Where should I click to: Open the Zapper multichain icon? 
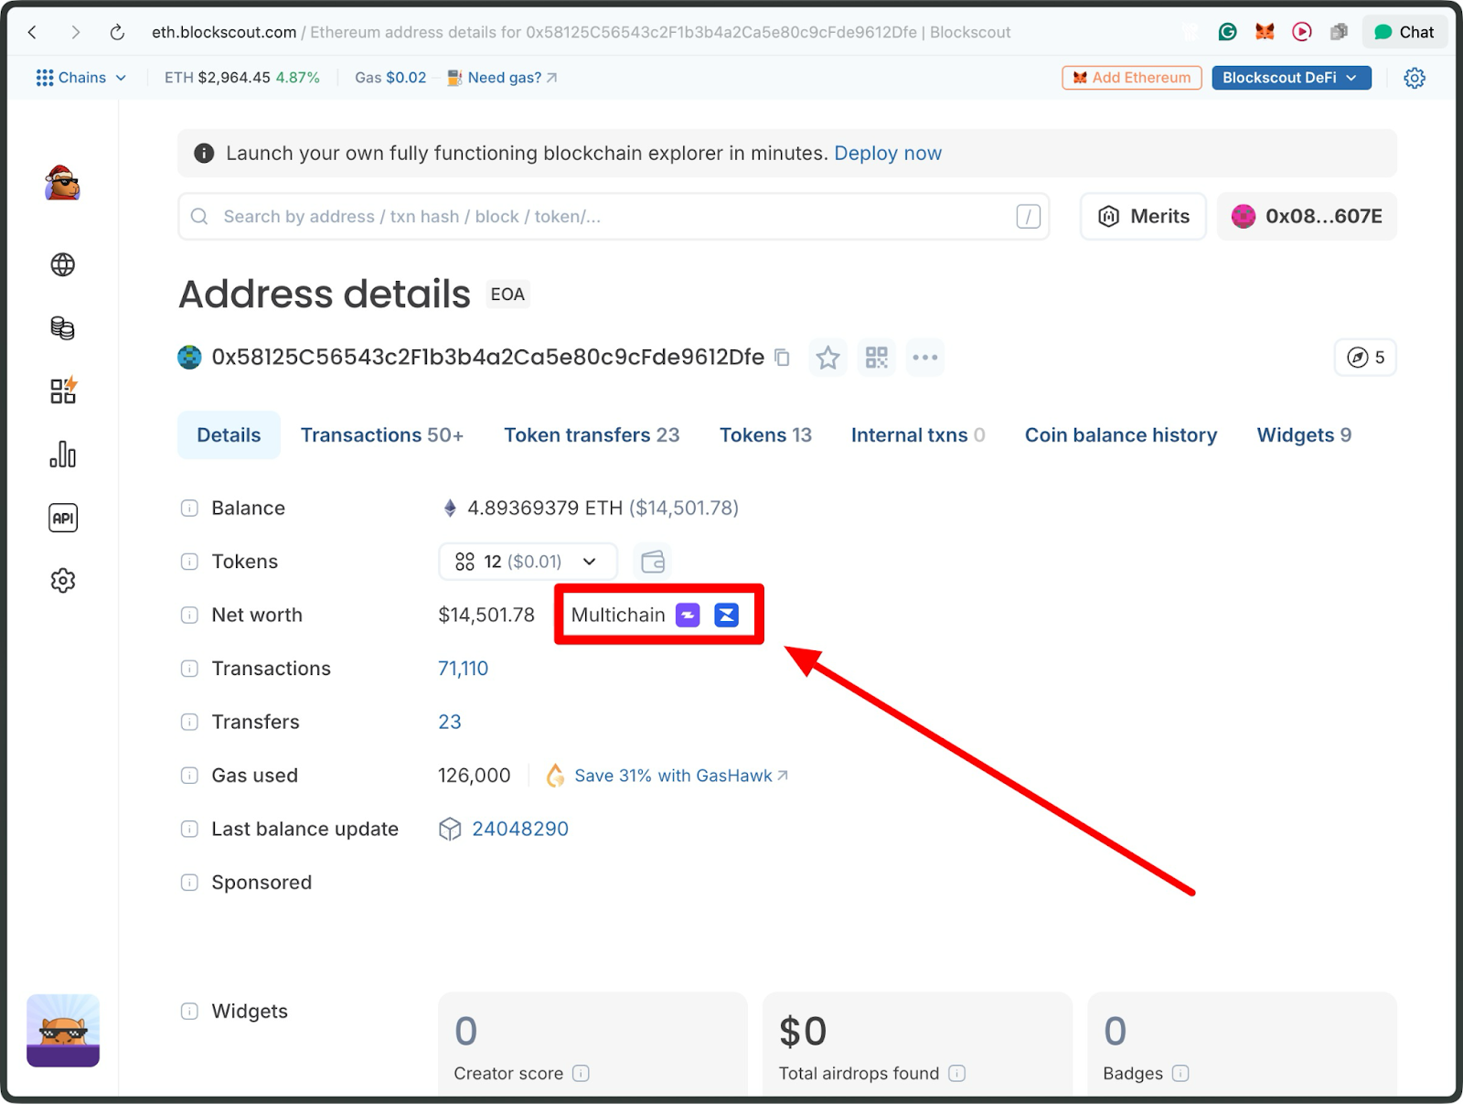[x=687, y=615]
